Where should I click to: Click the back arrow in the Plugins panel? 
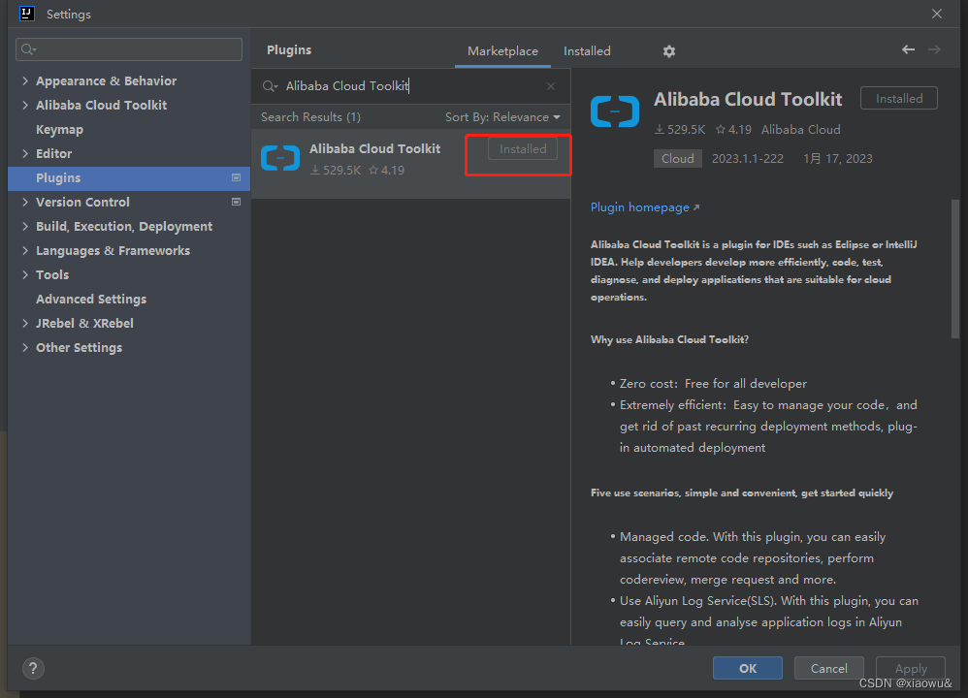tap(908, 49)
